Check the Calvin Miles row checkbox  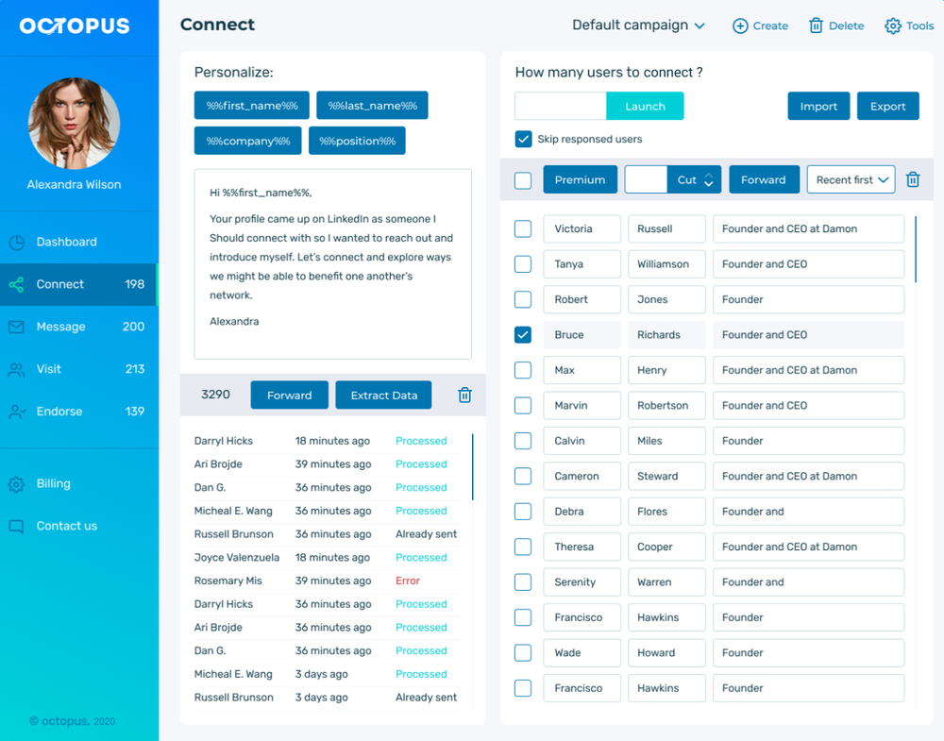click(523, 441)
